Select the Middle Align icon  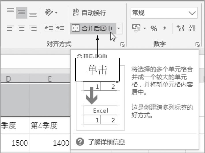click(22, 13)
